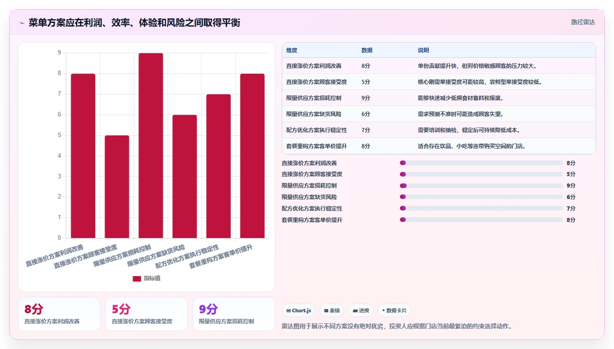Click the chart bar for 配方优化方案执行稳定性

[x=219, y=166]
